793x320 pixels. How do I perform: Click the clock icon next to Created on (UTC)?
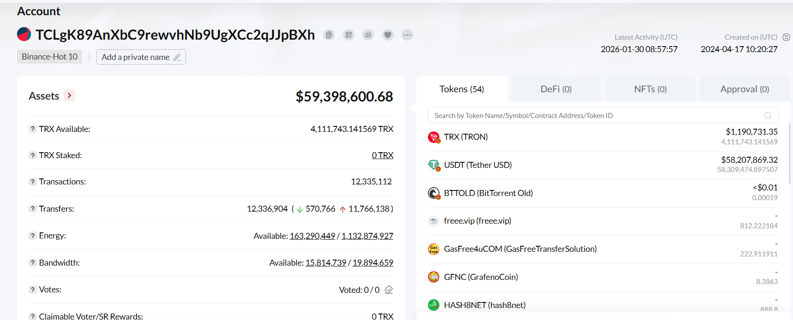point(787,37)
